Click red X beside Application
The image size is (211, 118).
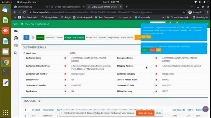pos(65,91)
